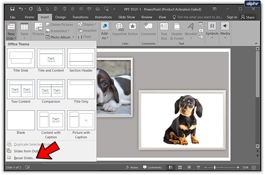Open the Design tab
The image size is (265, 175).
coord(60,17)
